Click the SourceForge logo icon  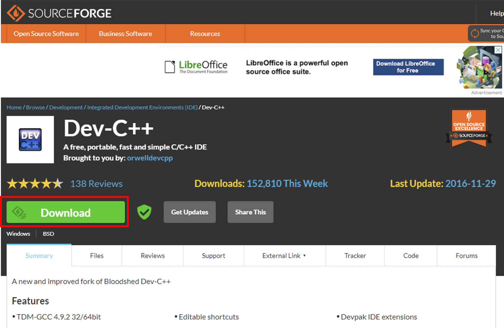coord(16,13)
